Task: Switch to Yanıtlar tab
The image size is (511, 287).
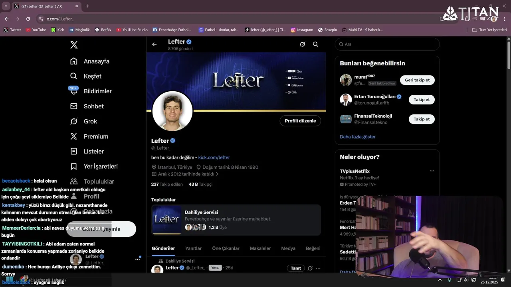Action: point(193,248)
